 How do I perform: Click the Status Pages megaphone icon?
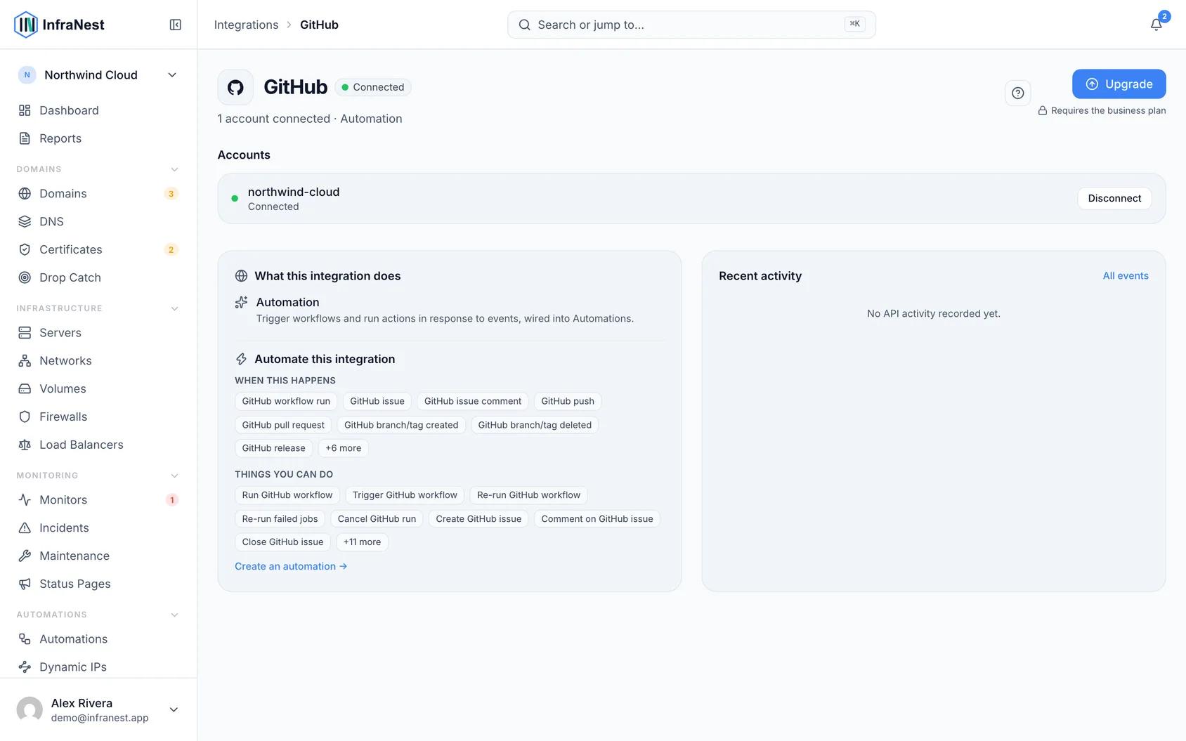click(25, 584)
